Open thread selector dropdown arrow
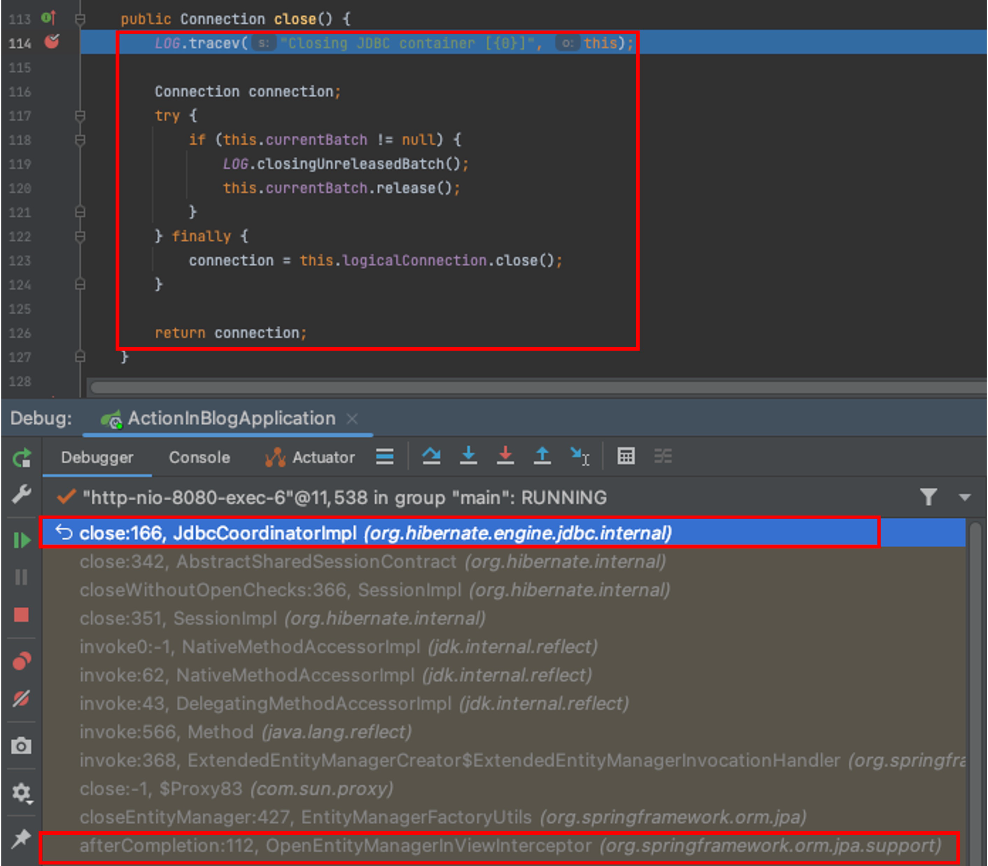Screen dimensions: 988x866 [x=964, y=497]
